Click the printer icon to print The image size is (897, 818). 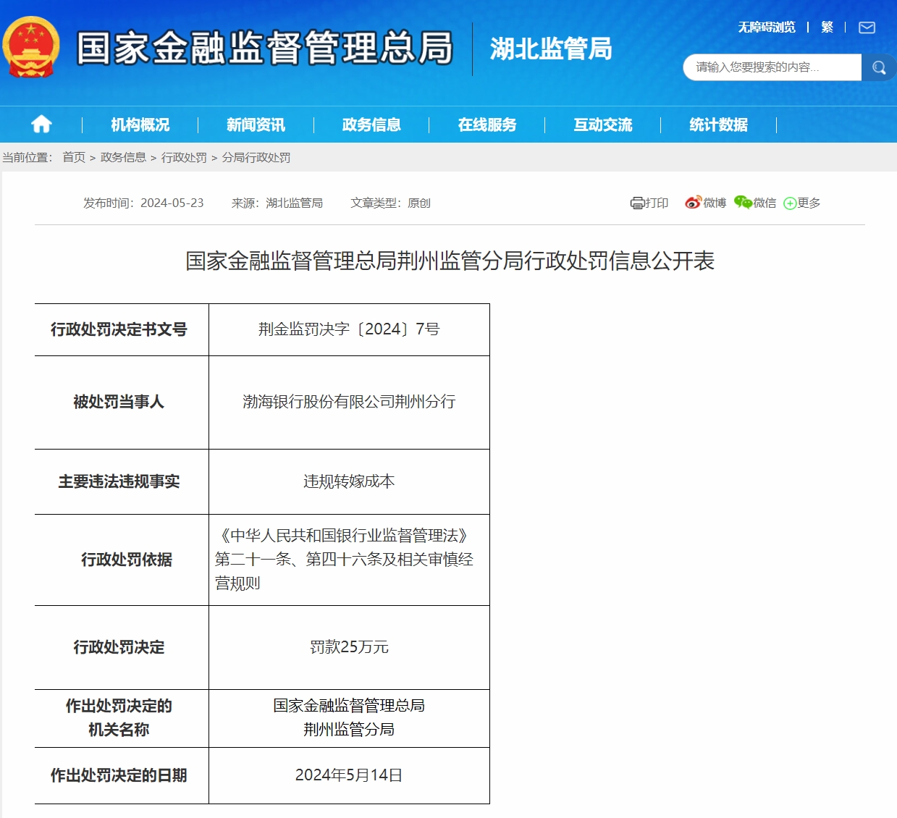click(637, 203)
